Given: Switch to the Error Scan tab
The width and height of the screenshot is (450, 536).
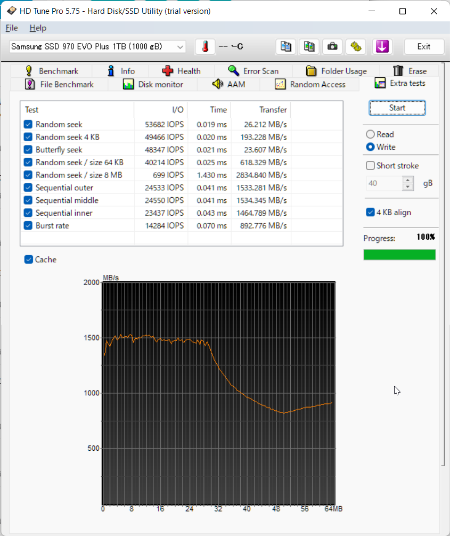Looking at the screenshot, I should (x=253, y=71).
